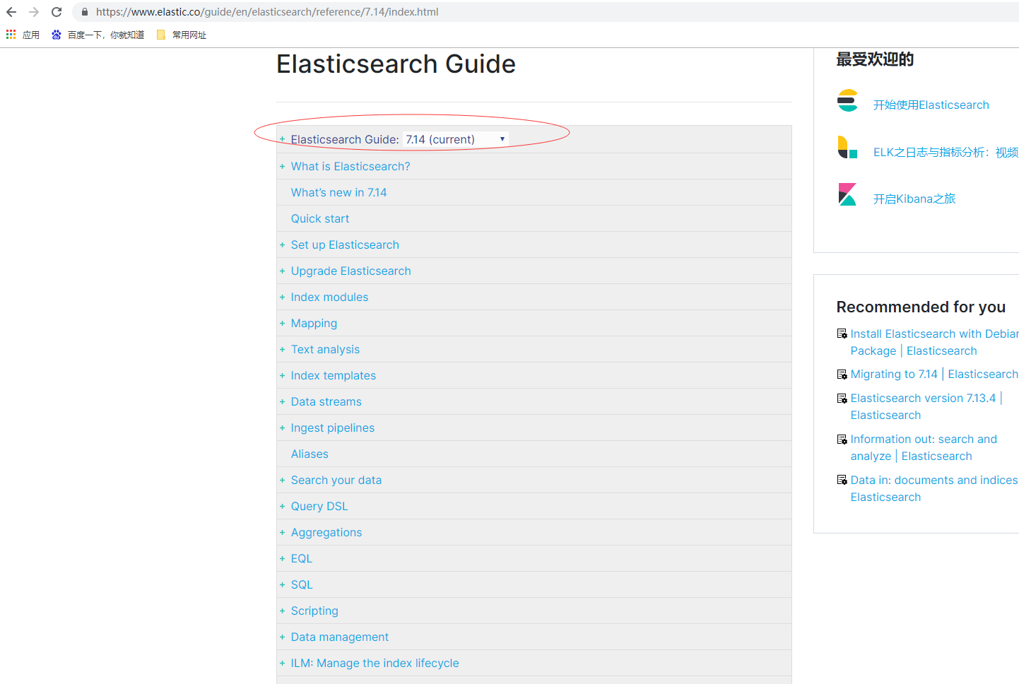Open the Upgrade Elasticsearch link

pos(351,271)
